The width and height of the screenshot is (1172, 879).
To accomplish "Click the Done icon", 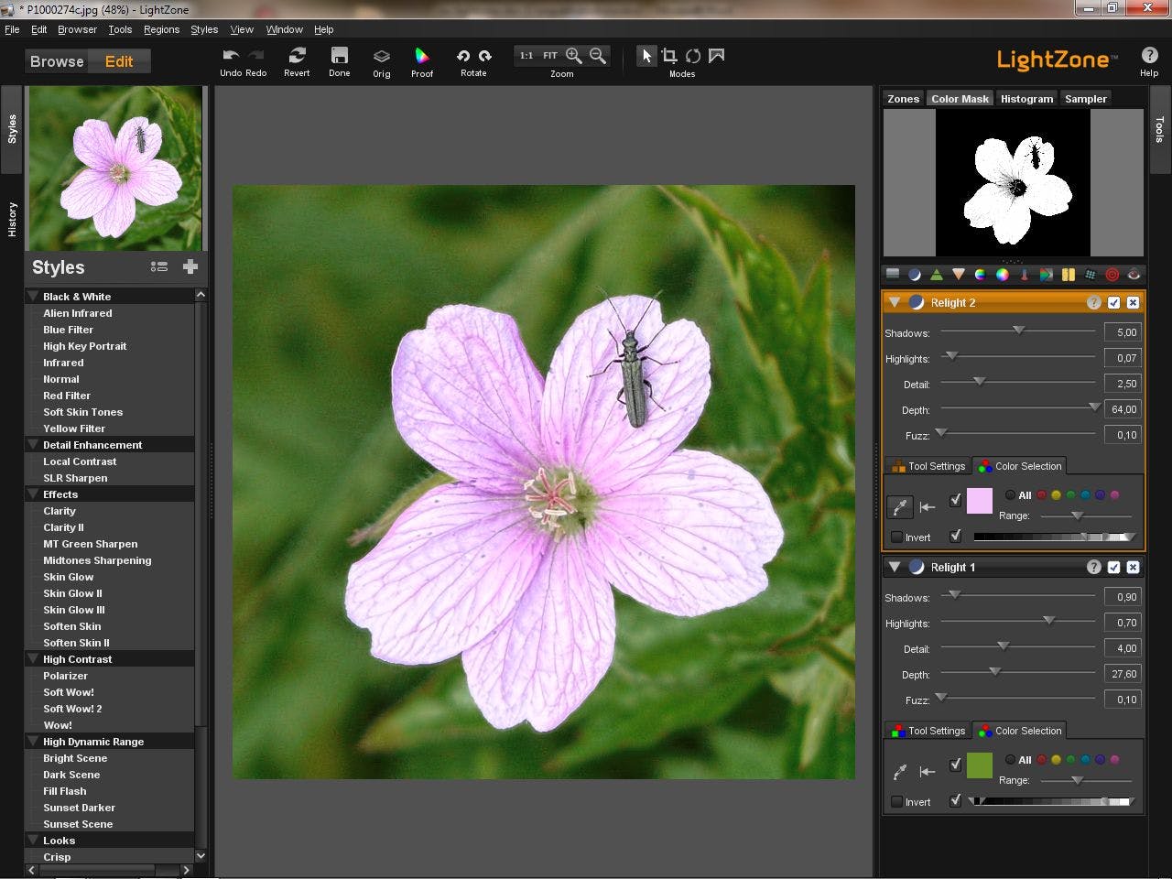I will tap(340, 56).
